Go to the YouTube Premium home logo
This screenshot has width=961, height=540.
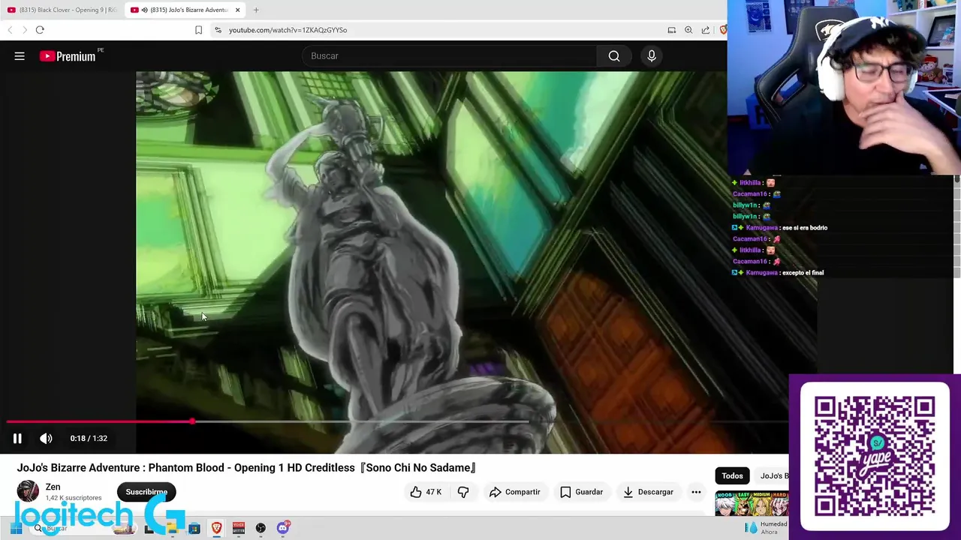pyautogui.click(x=68, y=56)
